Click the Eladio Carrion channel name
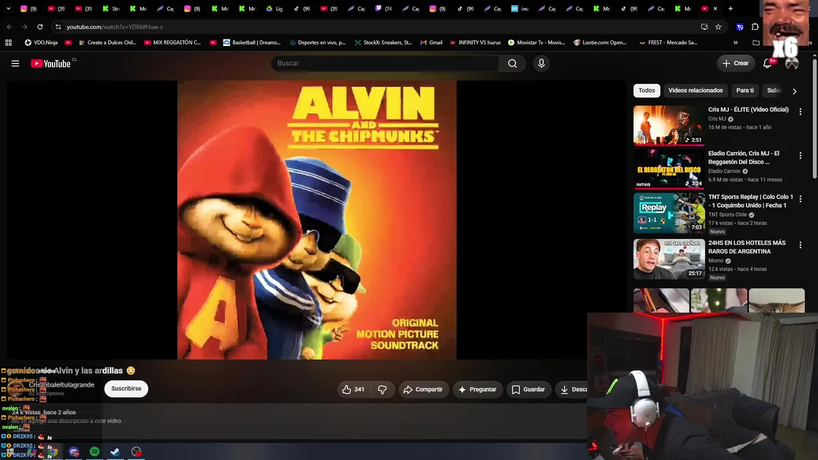The width and height of the screenshot is (818, 460). [x=724, y=171]
